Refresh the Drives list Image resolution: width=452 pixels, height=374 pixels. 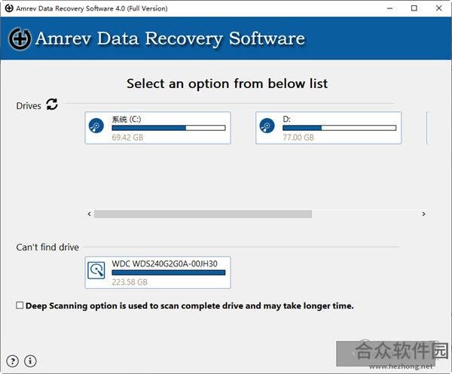52,105
